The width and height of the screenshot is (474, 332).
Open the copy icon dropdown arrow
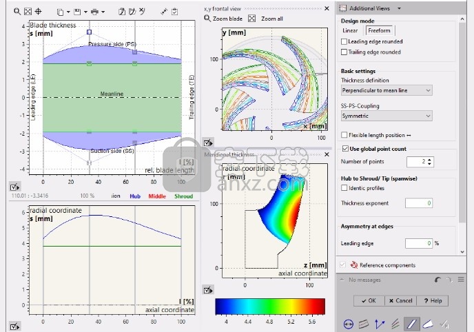coord(68,12)
